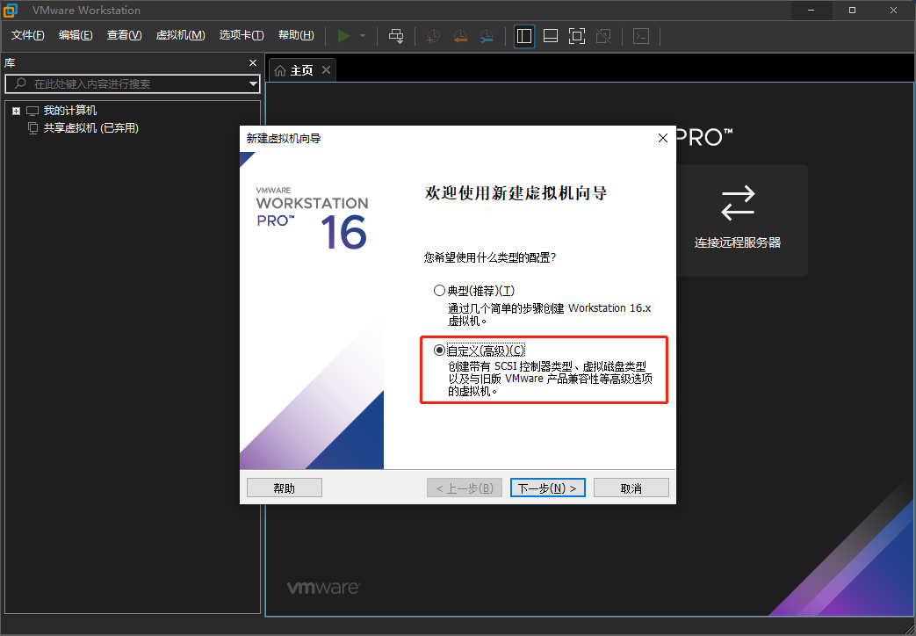Close the 主页 tab
Screen dimensions: 916x636
tap(326, 70)
